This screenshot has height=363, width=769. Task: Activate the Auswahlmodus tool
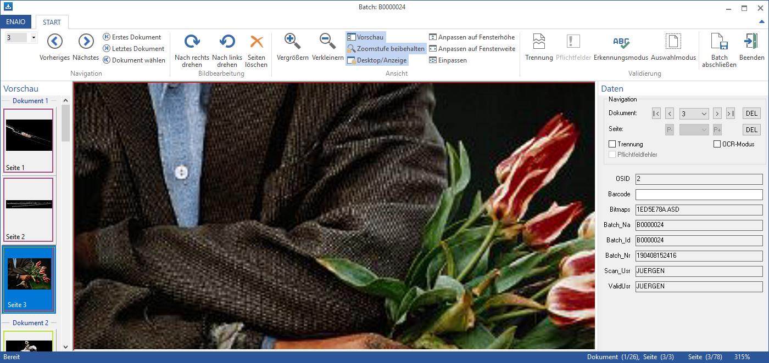click(673, 48)
